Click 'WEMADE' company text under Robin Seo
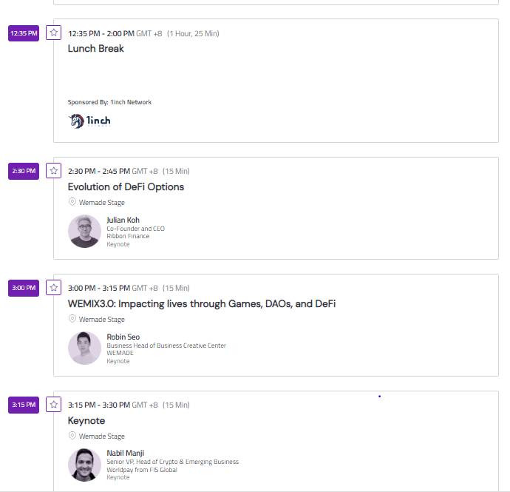Viewport: 510px width, 492px height. point(120,353)
